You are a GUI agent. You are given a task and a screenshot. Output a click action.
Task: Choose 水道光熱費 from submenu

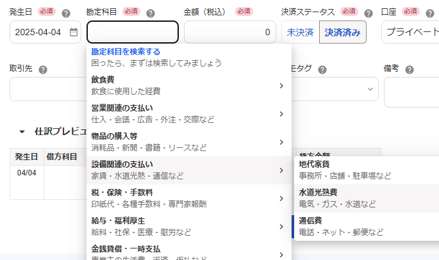366,198
